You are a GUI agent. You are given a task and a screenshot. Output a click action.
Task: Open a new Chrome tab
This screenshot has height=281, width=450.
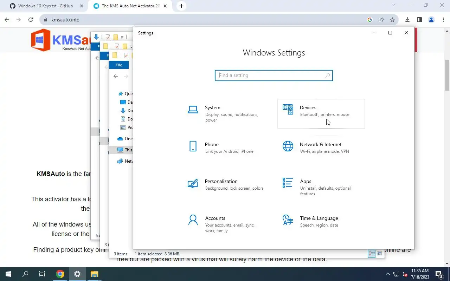tap(181, 6)
